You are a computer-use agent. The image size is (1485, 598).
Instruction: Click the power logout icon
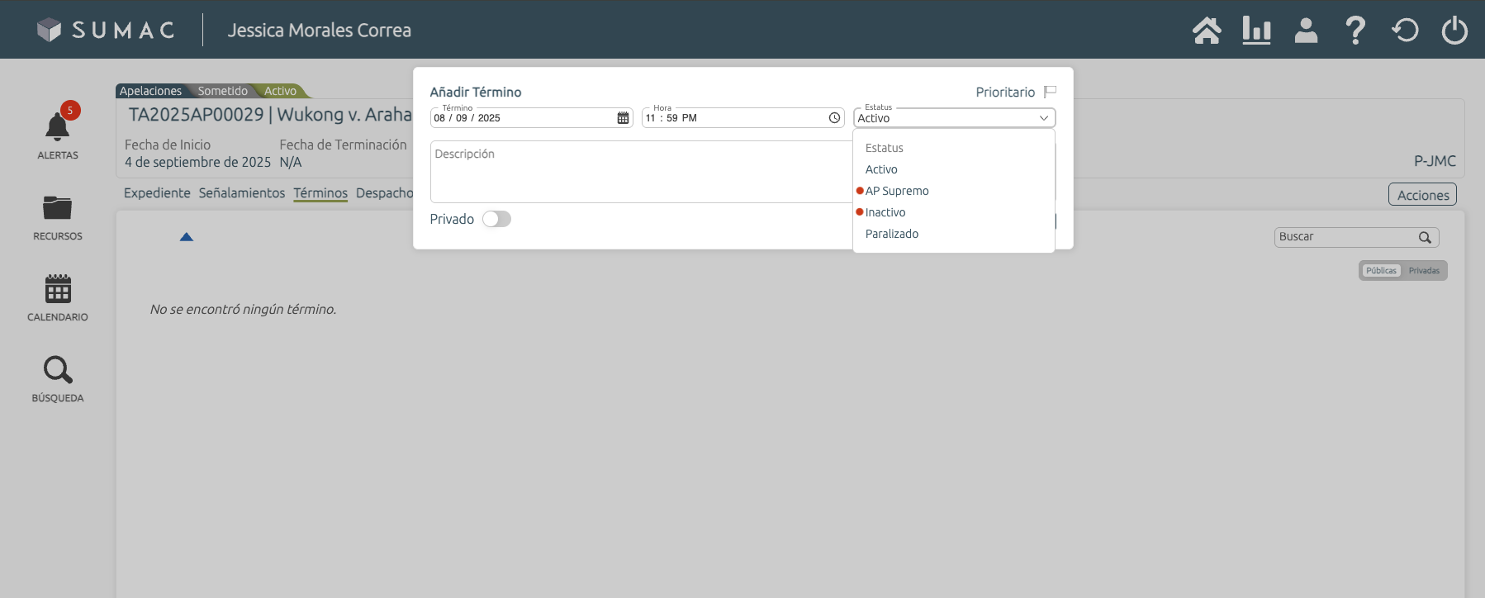[x=1454, y=31]
